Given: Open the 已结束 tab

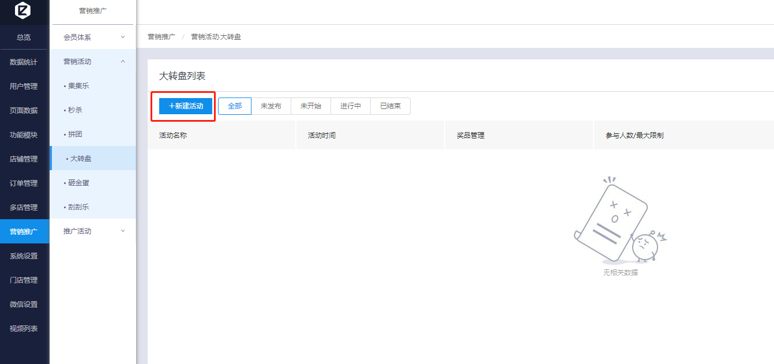Looking at the screenshot, I should click(390, 106).
